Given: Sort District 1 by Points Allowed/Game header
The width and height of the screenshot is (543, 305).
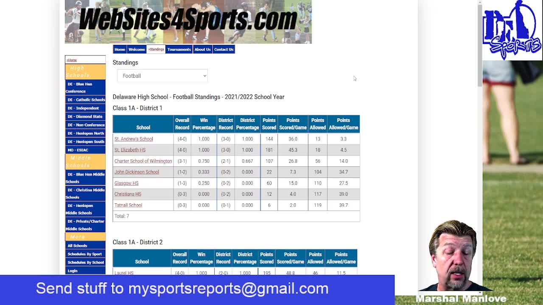Looking at the screenshot, I should [343, 124].
